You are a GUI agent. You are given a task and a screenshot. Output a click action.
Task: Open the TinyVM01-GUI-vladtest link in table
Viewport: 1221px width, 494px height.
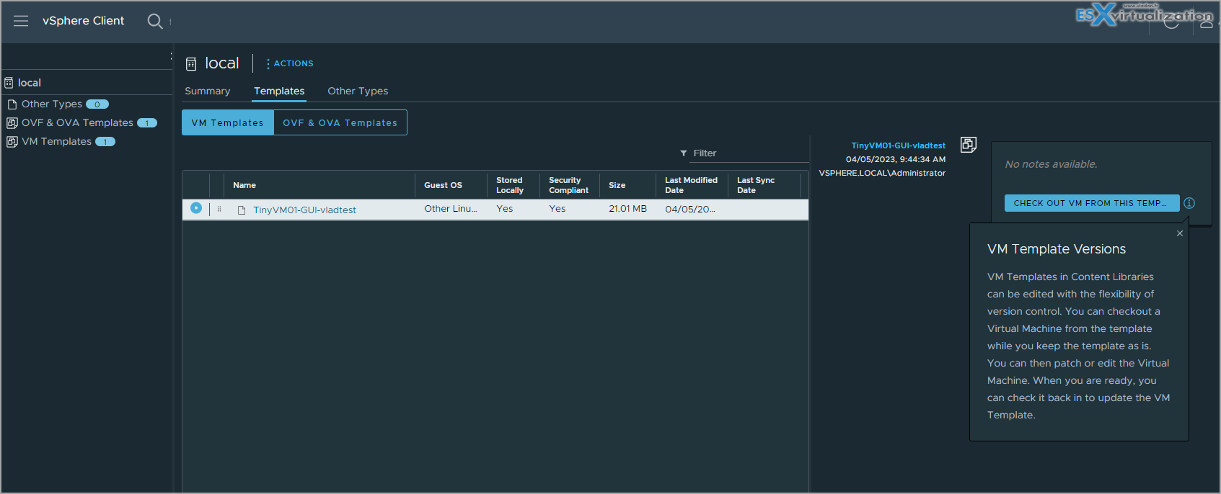click(304, 210)
